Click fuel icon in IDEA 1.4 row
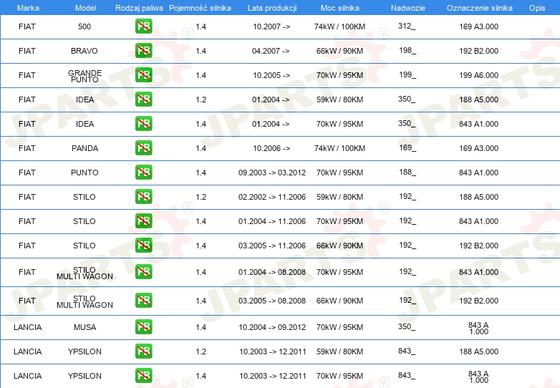Screen dimensions: 560x388 click(143, 124)
